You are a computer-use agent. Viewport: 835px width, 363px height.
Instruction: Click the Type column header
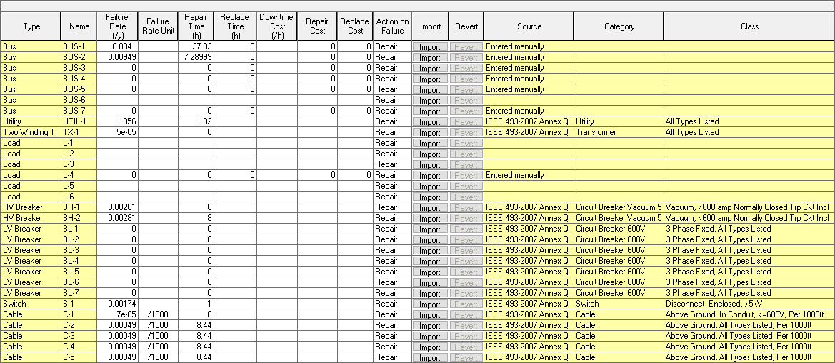pyautogui.click(x=31, y=26)
